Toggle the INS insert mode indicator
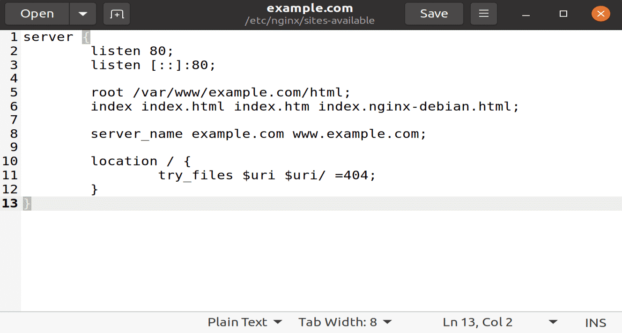The image size is (622, 333). click(x=595, y=323)
